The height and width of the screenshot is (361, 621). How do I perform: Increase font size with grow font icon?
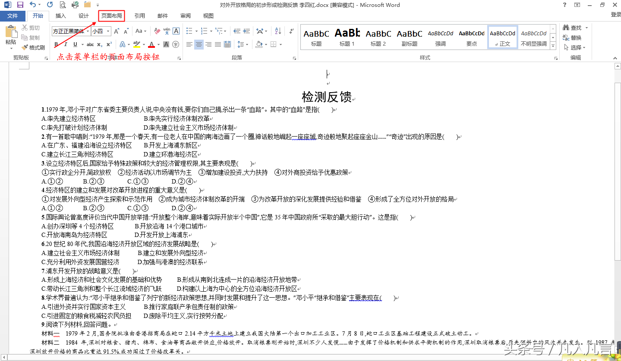coord(117,31)
